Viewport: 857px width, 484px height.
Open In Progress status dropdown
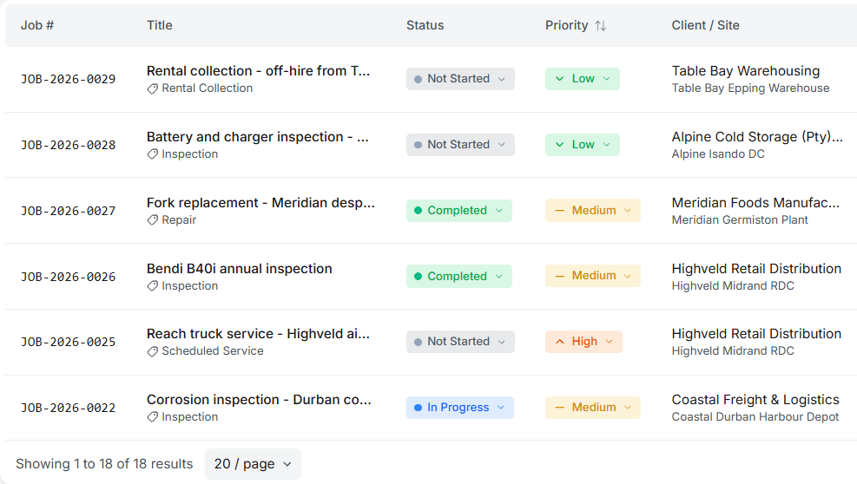tap(459, 408)
